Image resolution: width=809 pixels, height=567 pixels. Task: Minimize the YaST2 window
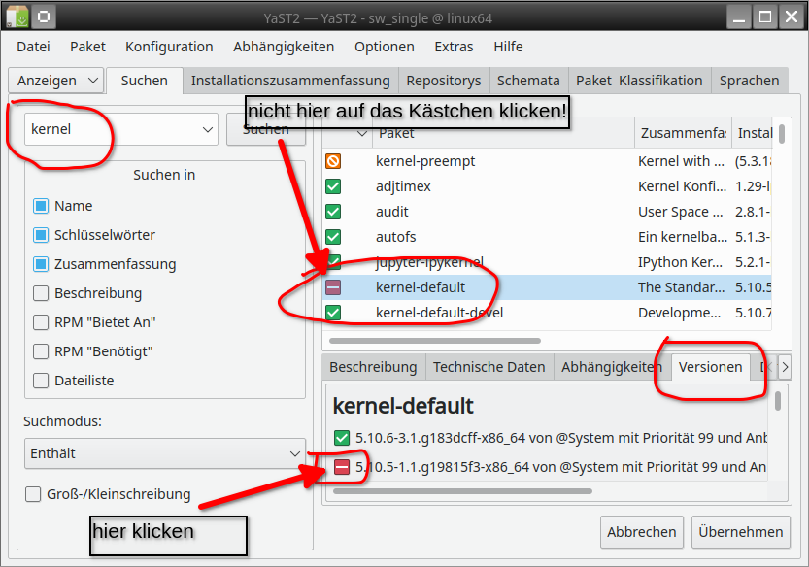[739, 17]
